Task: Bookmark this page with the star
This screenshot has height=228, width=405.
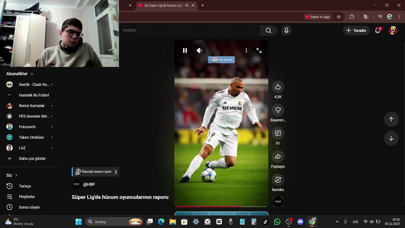Action: pyautogui.click(x=339, y=17)
